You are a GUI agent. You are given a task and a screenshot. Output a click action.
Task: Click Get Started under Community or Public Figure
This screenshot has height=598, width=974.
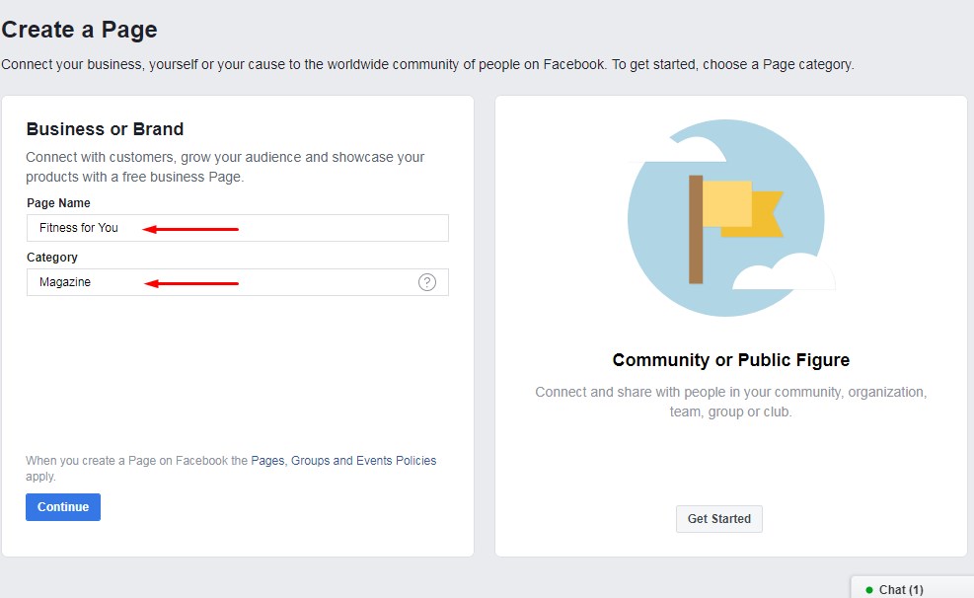click(x=718, y=518)
